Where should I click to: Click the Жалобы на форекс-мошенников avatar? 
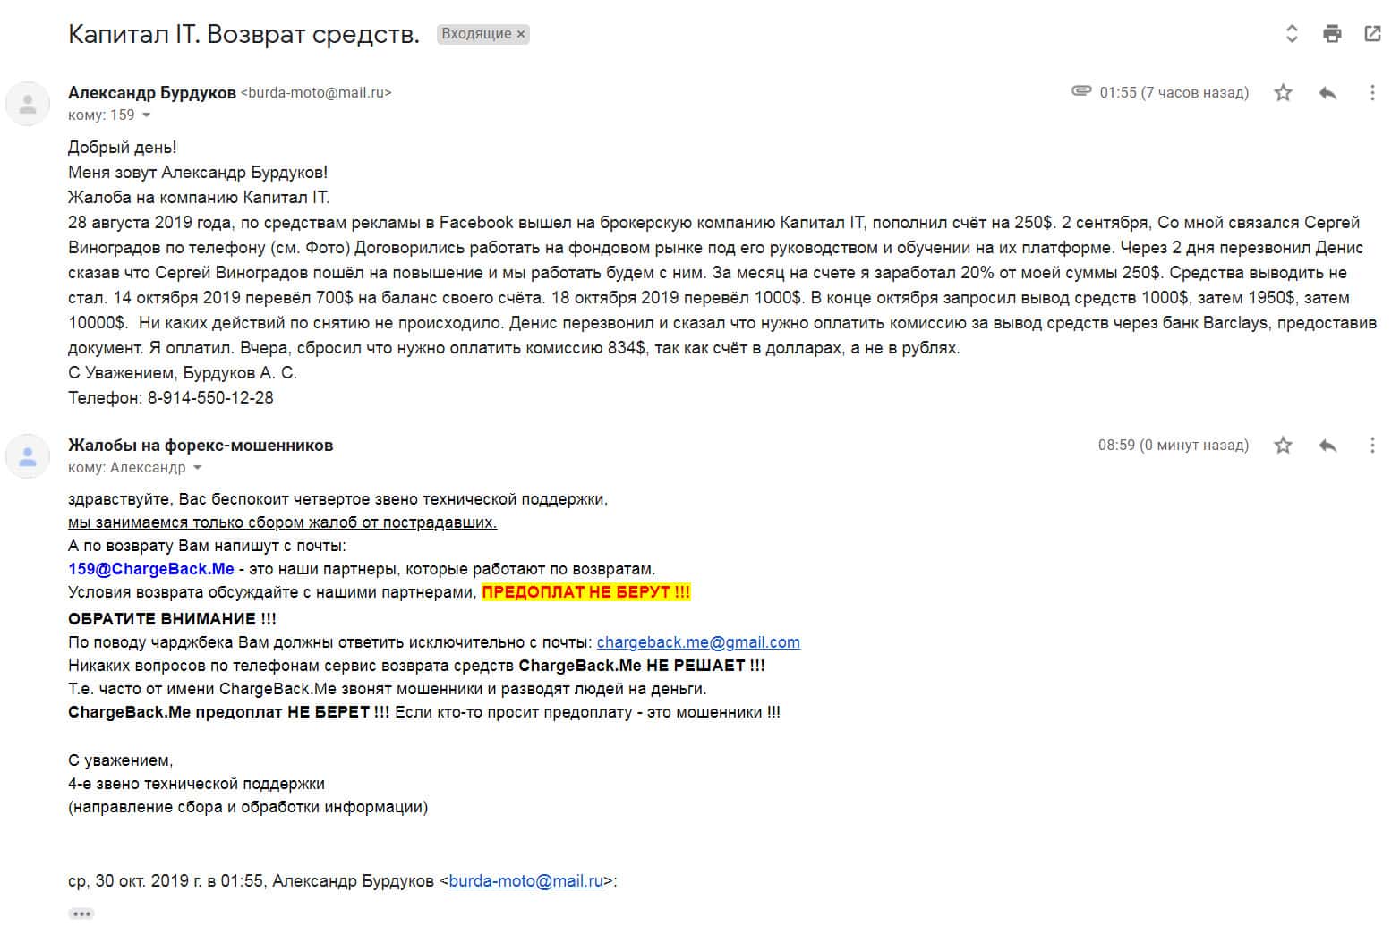pyautogui.click(x=28, y=455)
